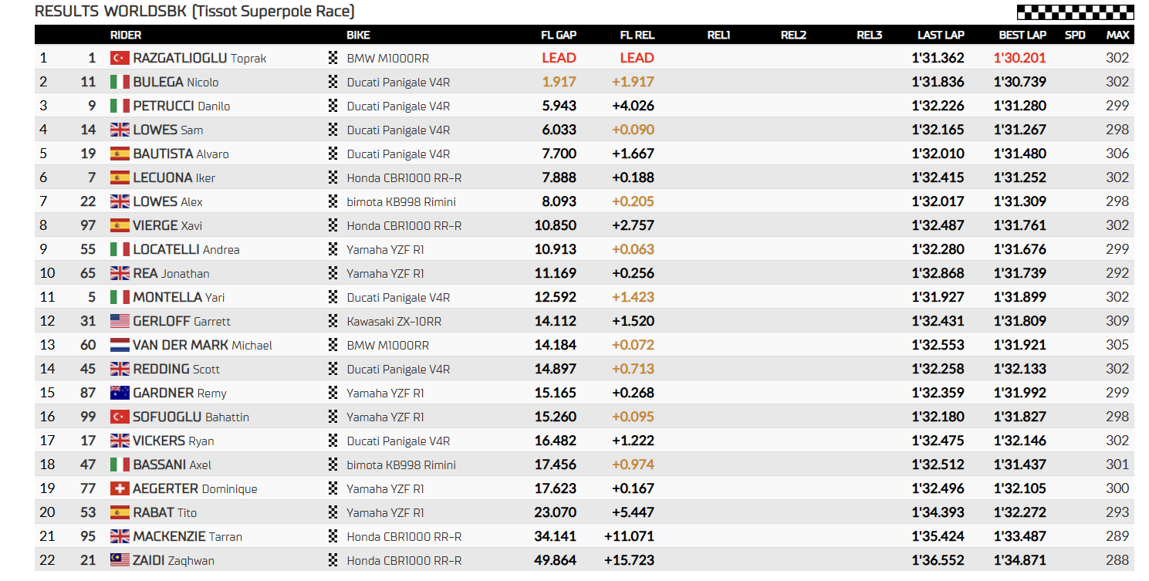Click the REL2 column header
This screenshot has width=1149, height=581.
click(x=793, y=35)
